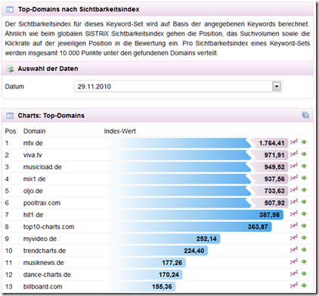Click green arrow icon for musiknews.de
The height and width of the screenshot is (296, 319).
pyautogui.click(x=304, y=261)
